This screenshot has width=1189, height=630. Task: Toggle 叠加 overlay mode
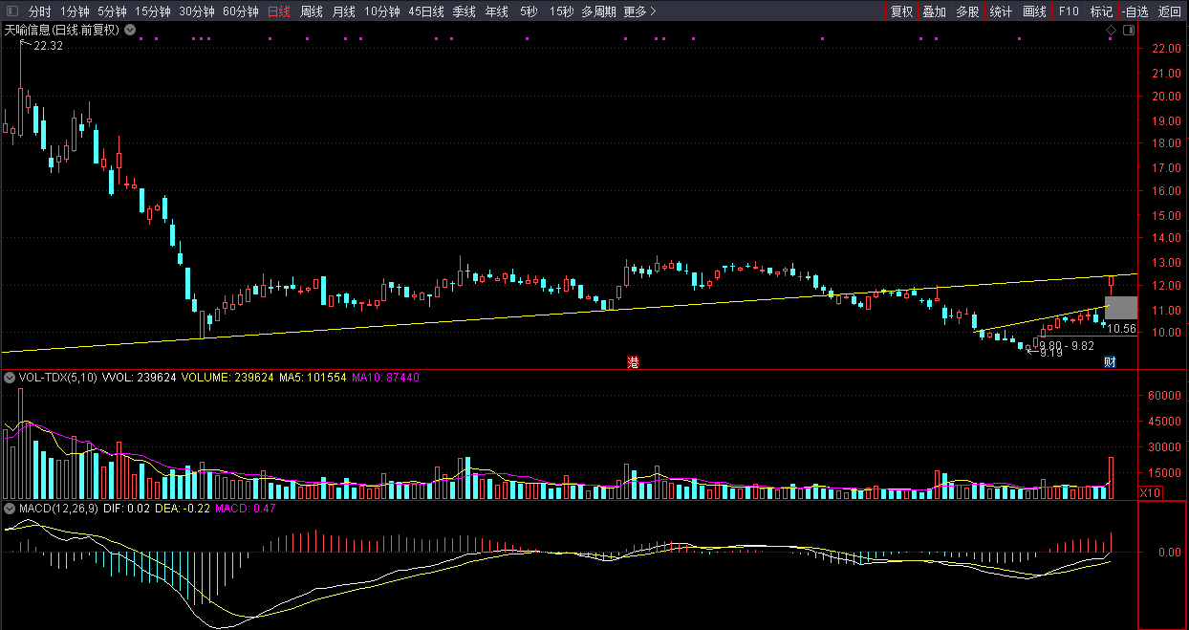(x=934, y=11)
